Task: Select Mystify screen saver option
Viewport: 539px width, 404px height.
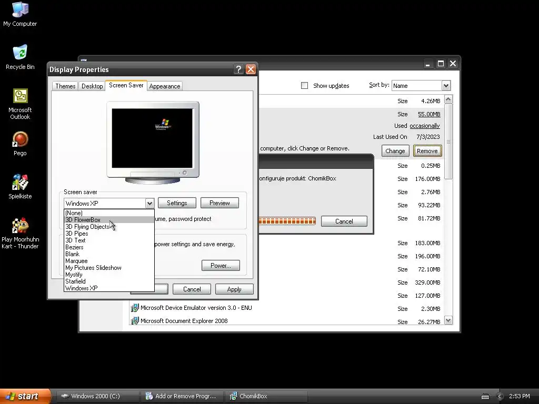Action: tap(109, 275)
